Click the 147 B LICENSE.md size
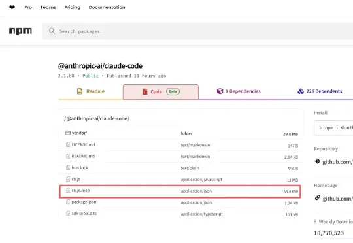This screenshot has height=243, width=353. coord(293,146)
